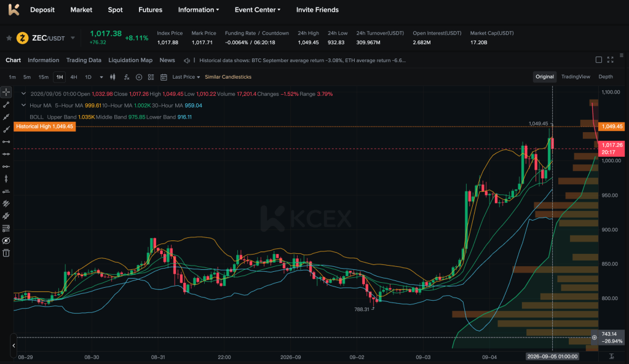Expand the left panel arrow
The width and height of the screenshot is (629, 364).
coord(14,346)
